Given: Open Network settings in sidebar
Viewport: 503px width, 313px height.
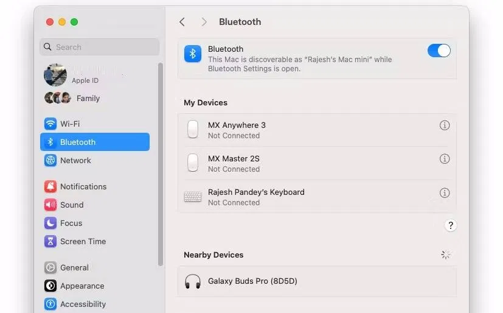Looking at the screenshot, I should (95, 160).
